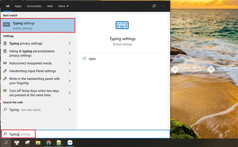The width and height of the screenshot is (238, 147).
Task: Open the green notepad editor in taskbar
Action: [x=59, y=143]
